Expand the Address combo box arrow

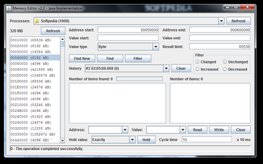point(125,130)
